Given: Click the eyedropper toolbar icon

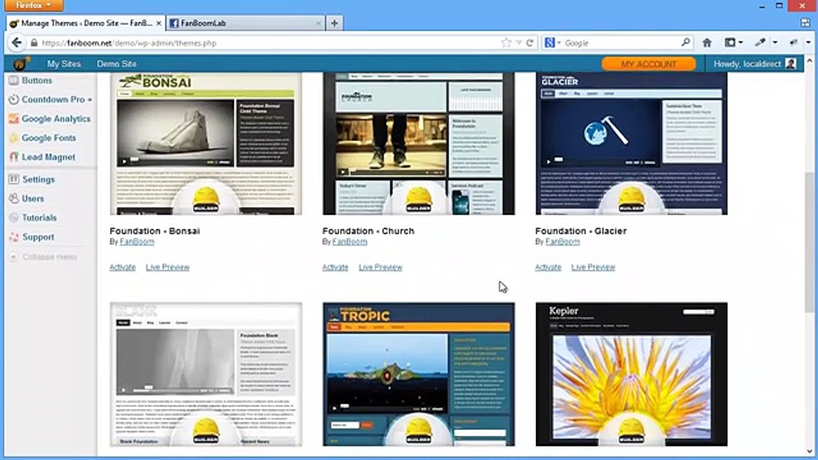Looking at the screenshot, I should 760,43.
